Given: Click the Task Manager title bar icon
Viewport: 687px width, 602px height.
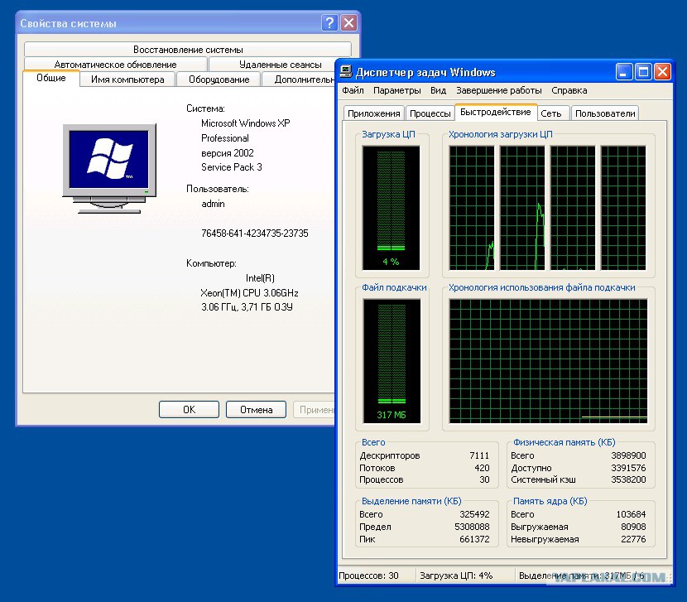Looking at the screenshot, I should pos(347,72).
